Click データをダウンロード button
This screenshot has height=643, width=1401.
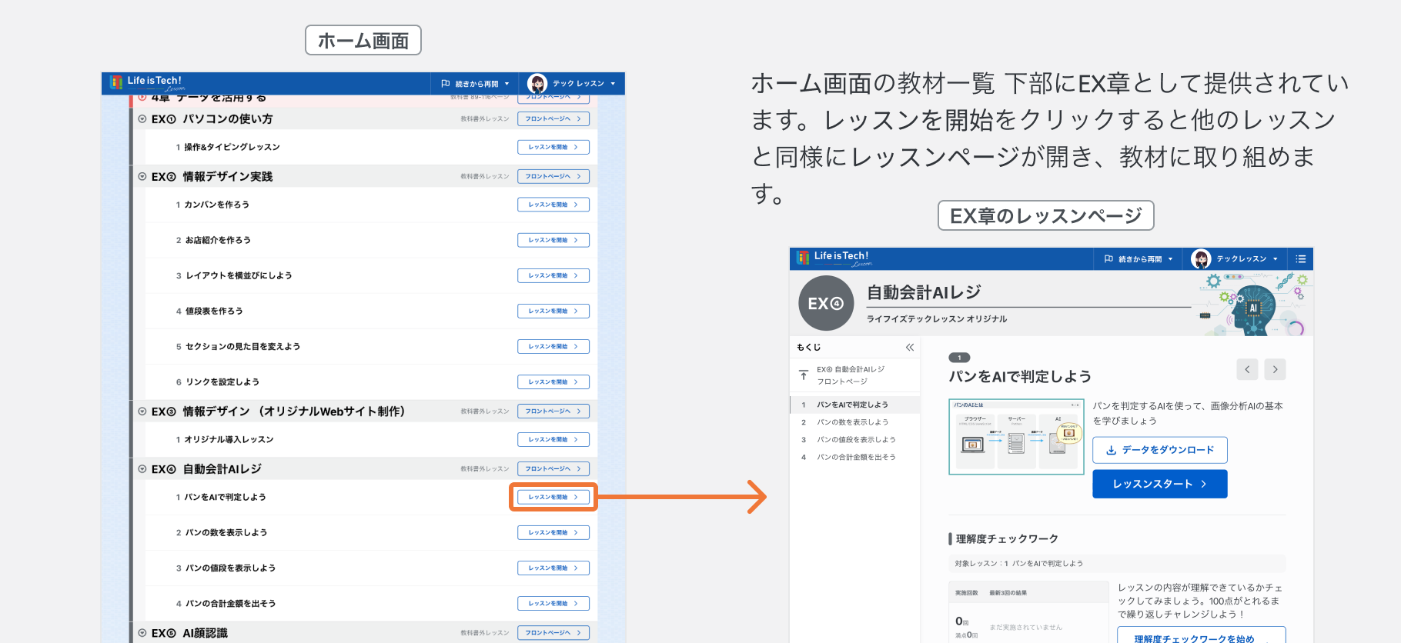[x=1159, y=450]
